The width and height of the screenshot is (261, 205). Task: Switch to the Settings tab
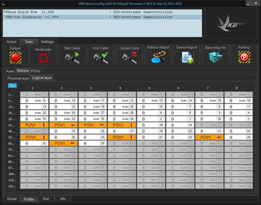point(47,42)
